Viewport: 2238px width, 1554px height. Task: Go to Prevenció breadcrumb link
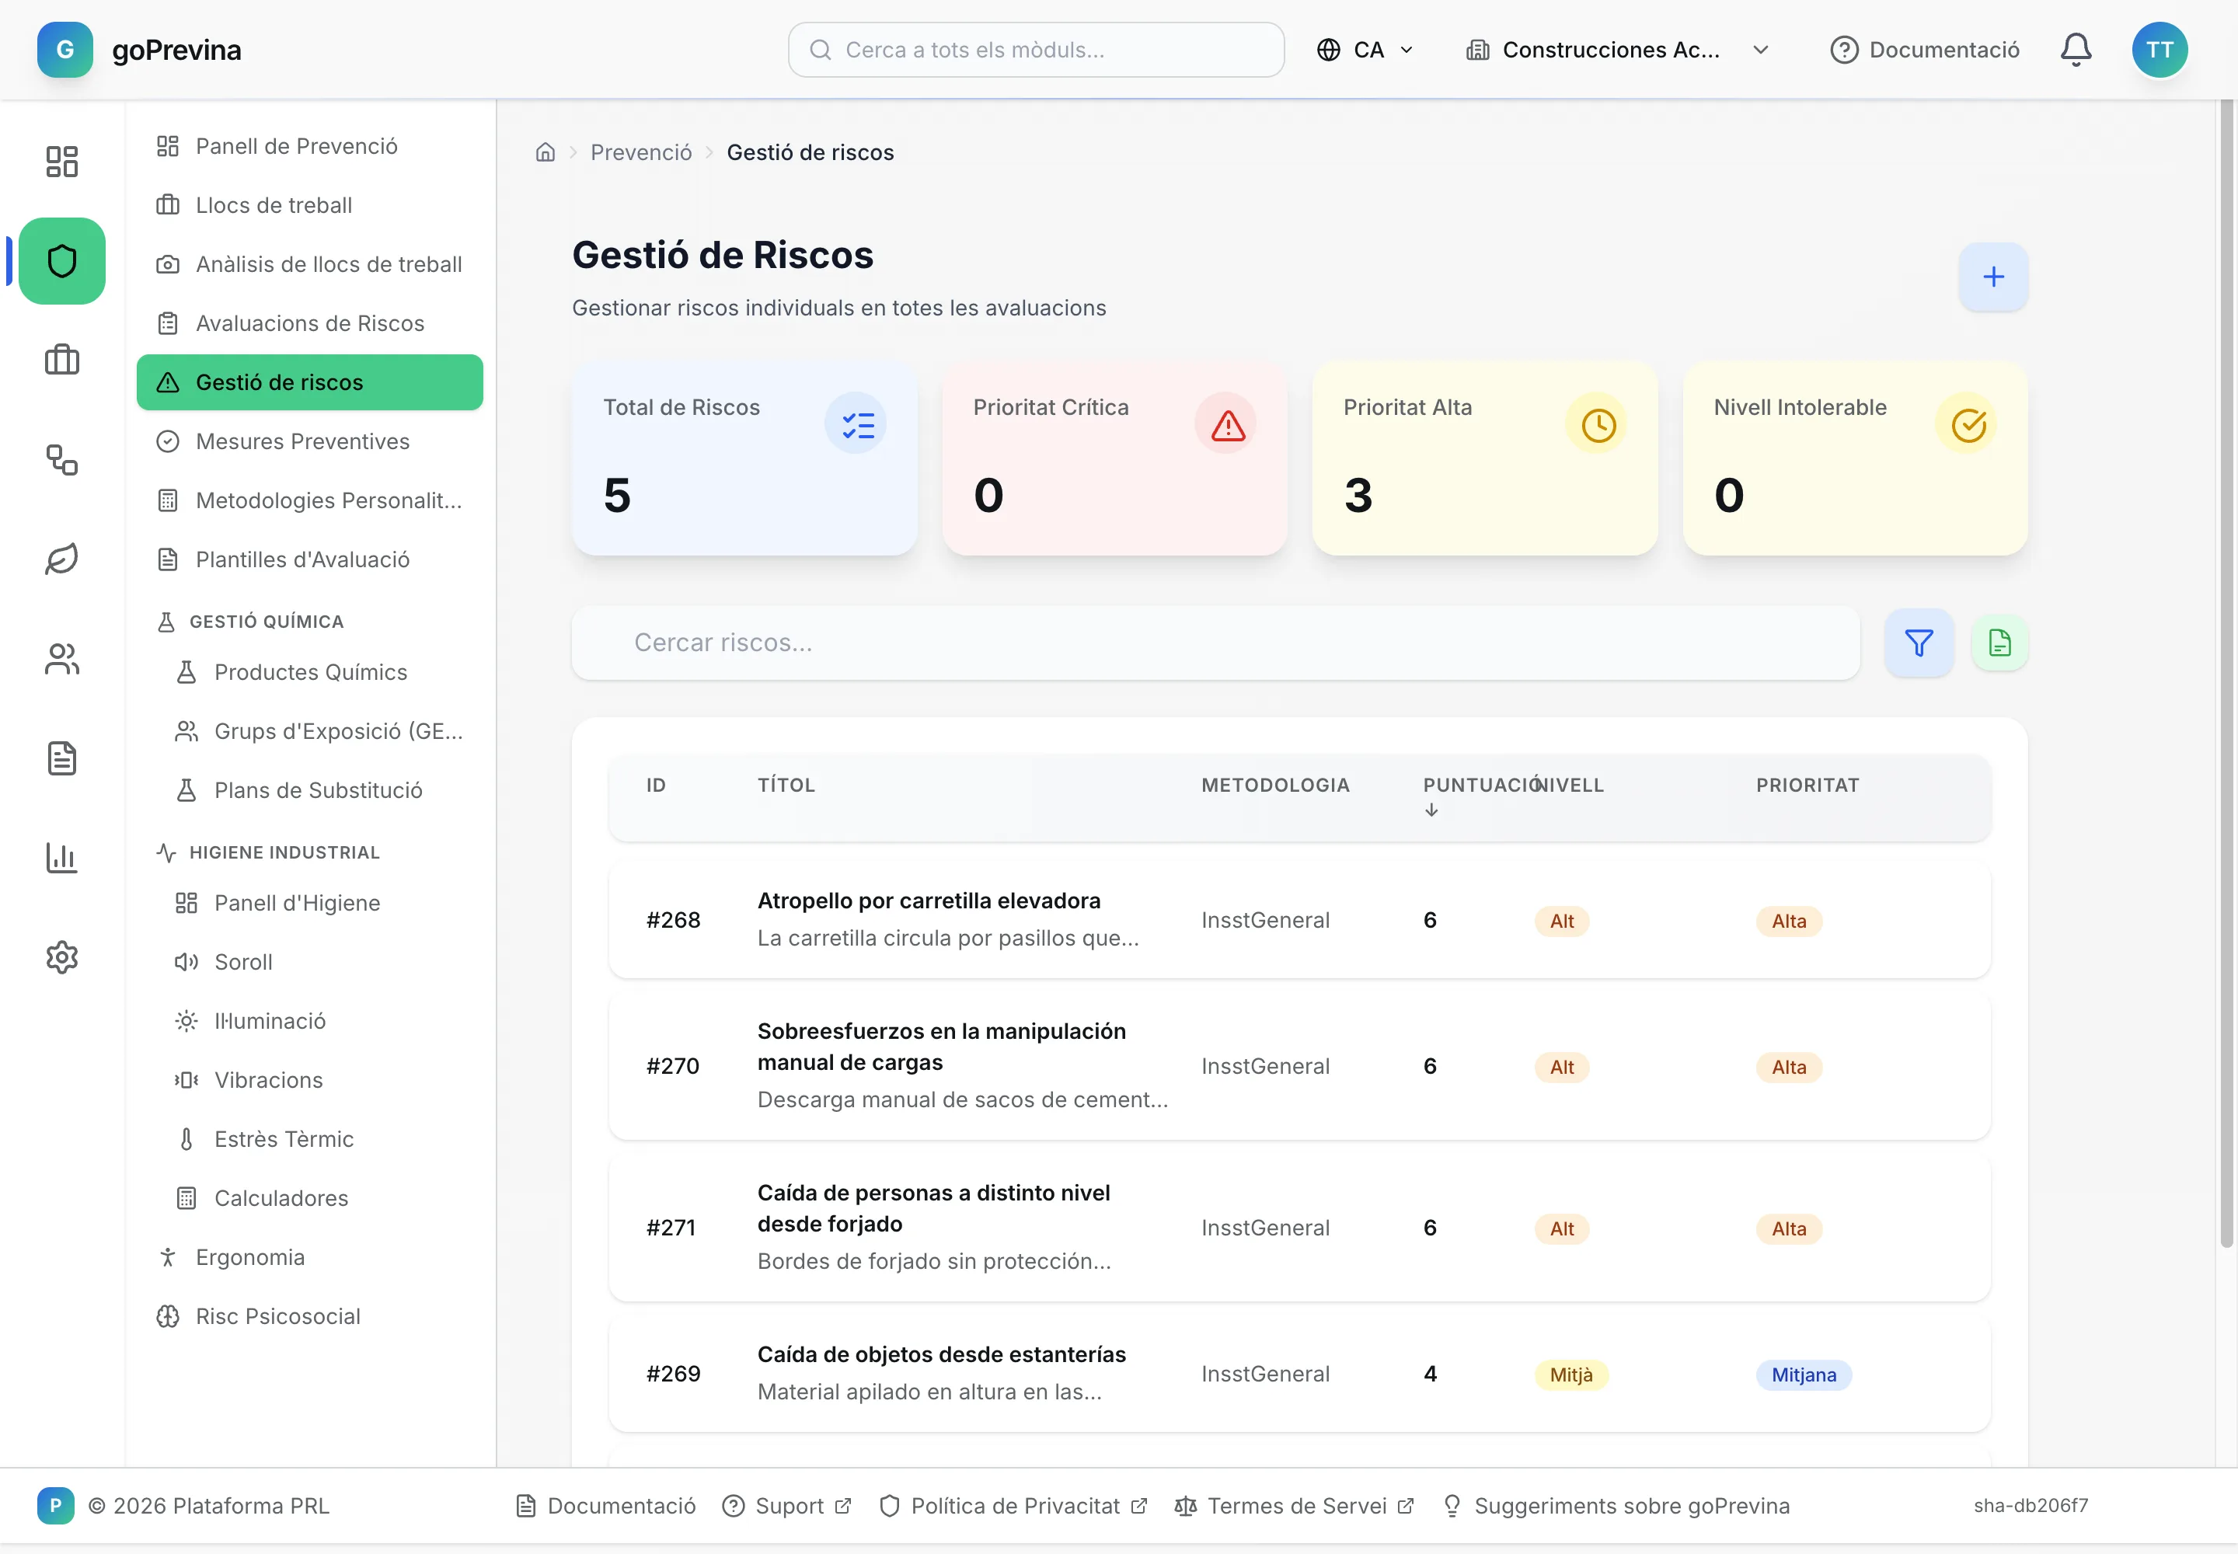click(x=641, y=152)
